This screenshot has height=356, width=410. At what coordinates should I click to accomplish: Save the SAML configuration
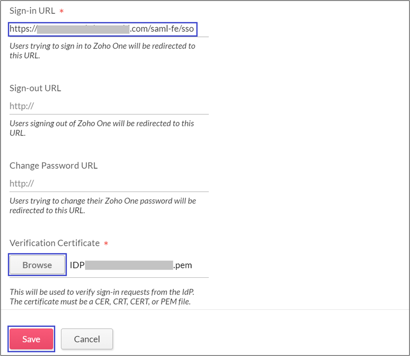31,339
